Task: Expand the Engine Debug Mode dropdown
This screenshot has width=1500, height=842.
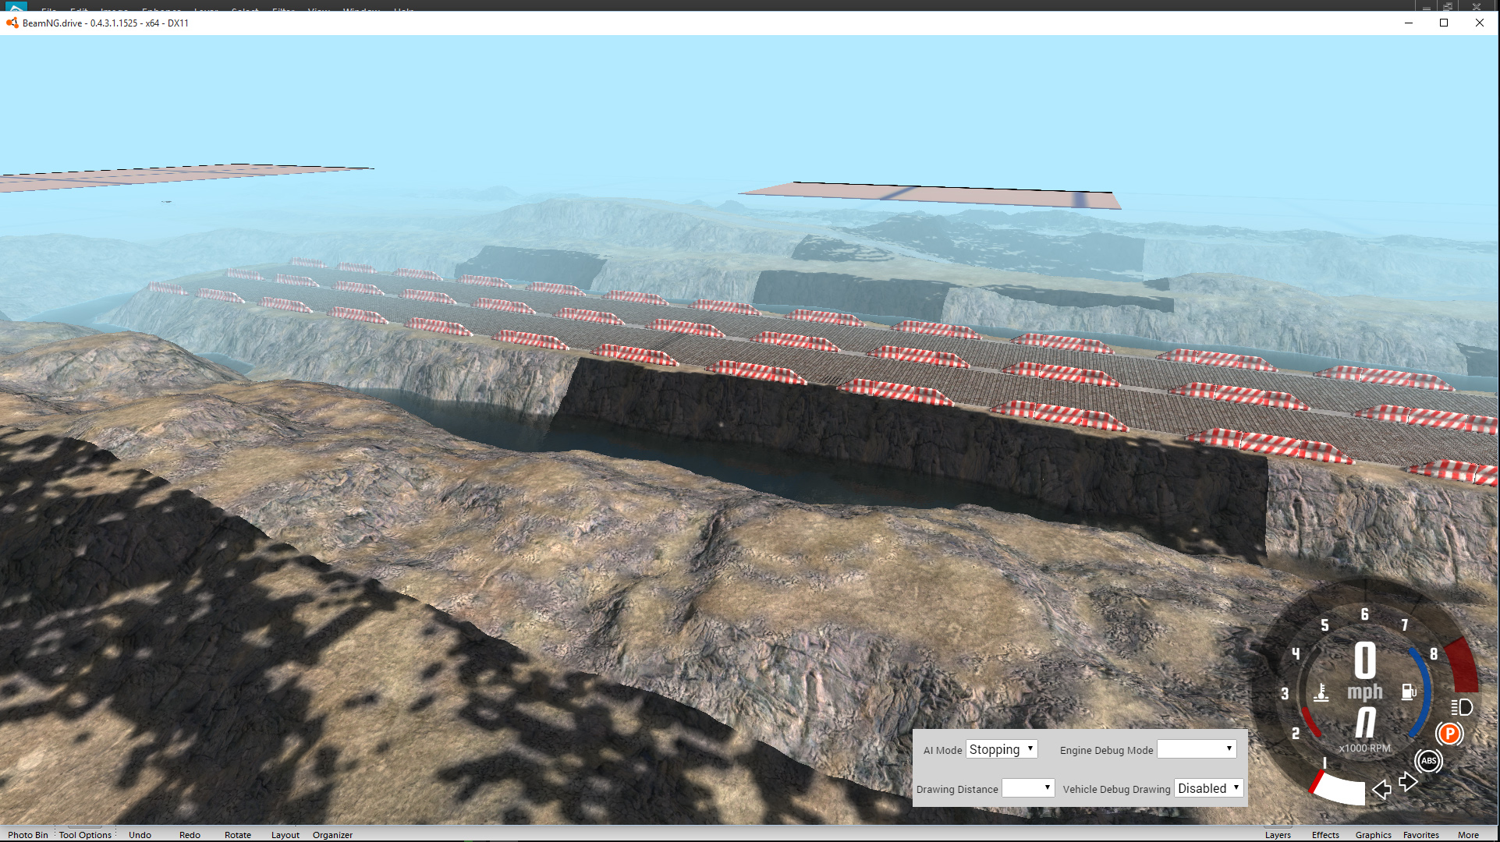Action: (1197, 749)
